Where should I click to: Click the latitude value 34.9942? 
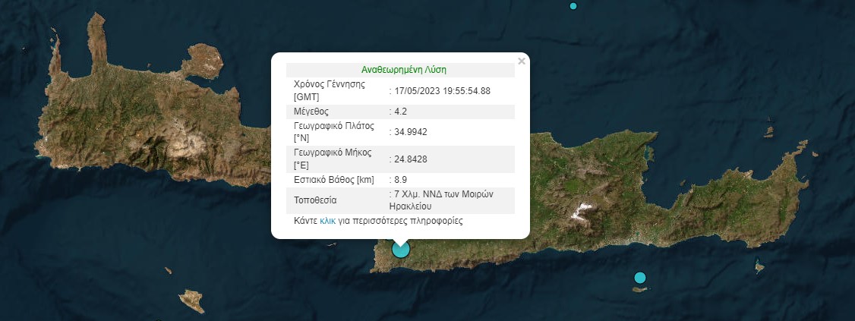(410, 133)
